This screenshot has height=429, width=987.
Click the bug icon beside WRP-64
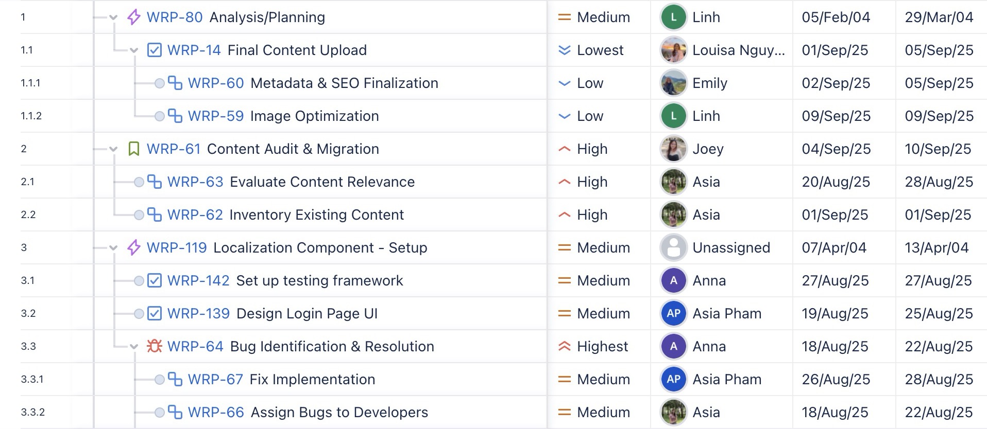click(x=154, y=346)
